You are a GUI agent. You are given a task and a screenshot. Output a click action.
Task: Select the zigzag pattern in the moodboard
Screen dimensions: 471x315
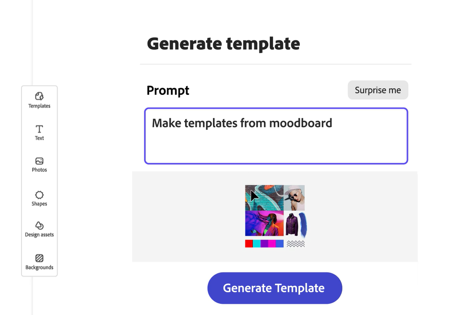point(295,244)
